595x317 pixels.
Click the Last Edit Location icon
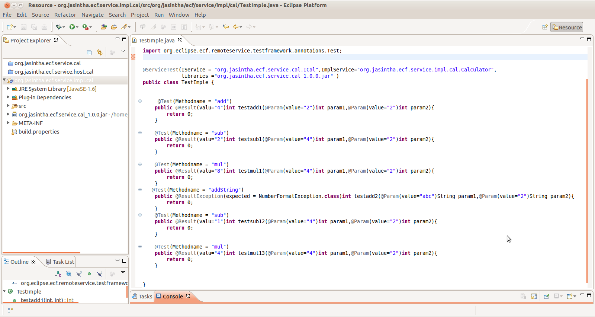point(226,27)
